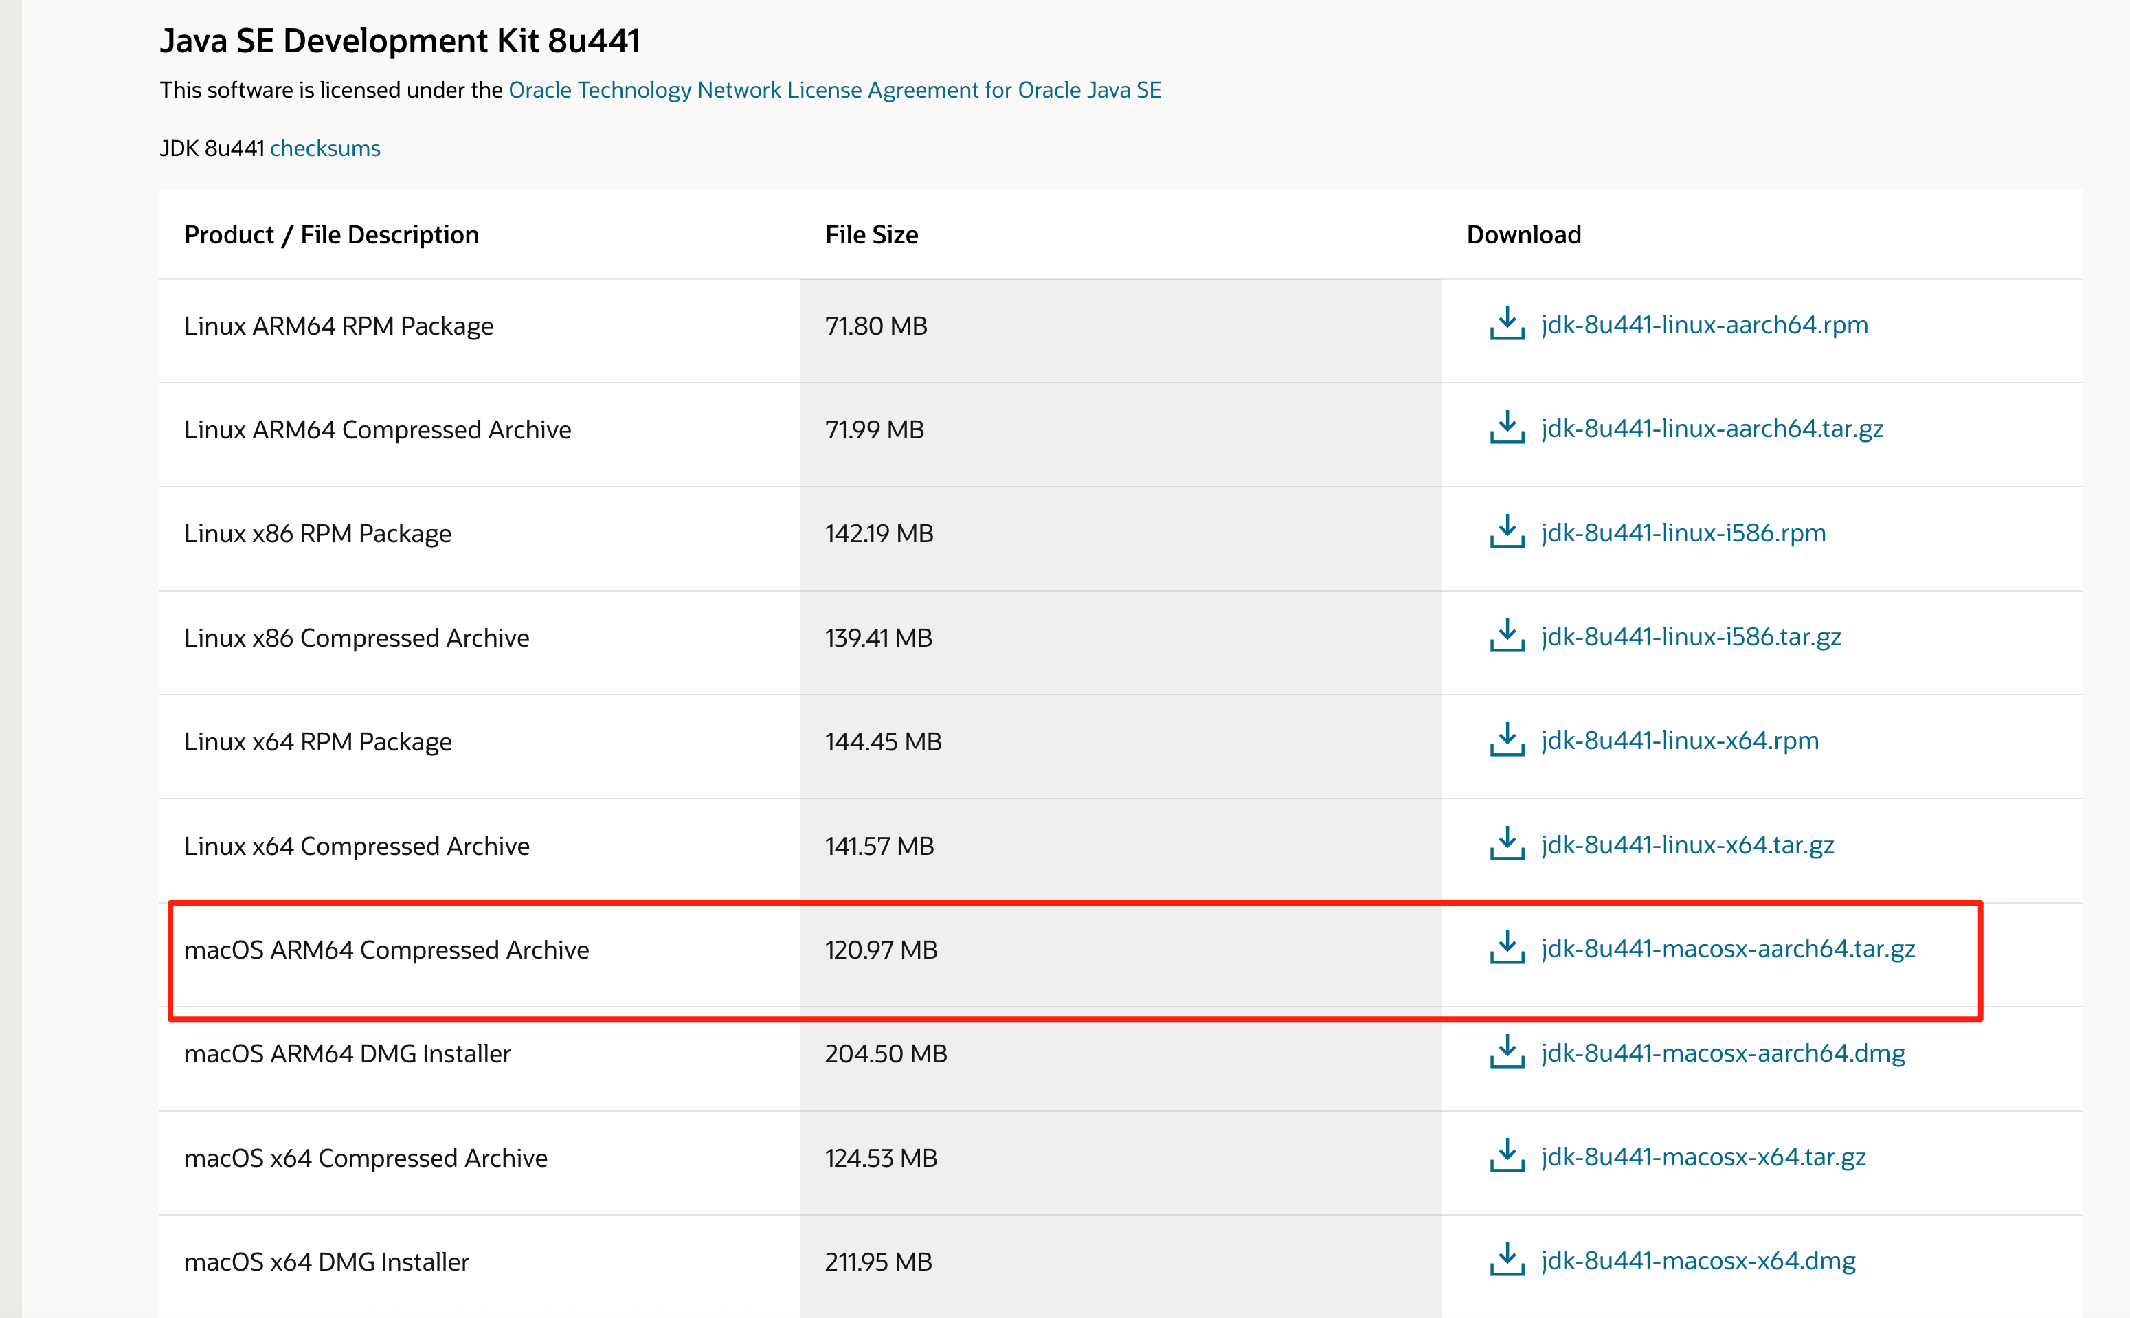
Task: Click download icon for macOS ARM64 DMG Installer
Action: click(x=1506, y=1052)
